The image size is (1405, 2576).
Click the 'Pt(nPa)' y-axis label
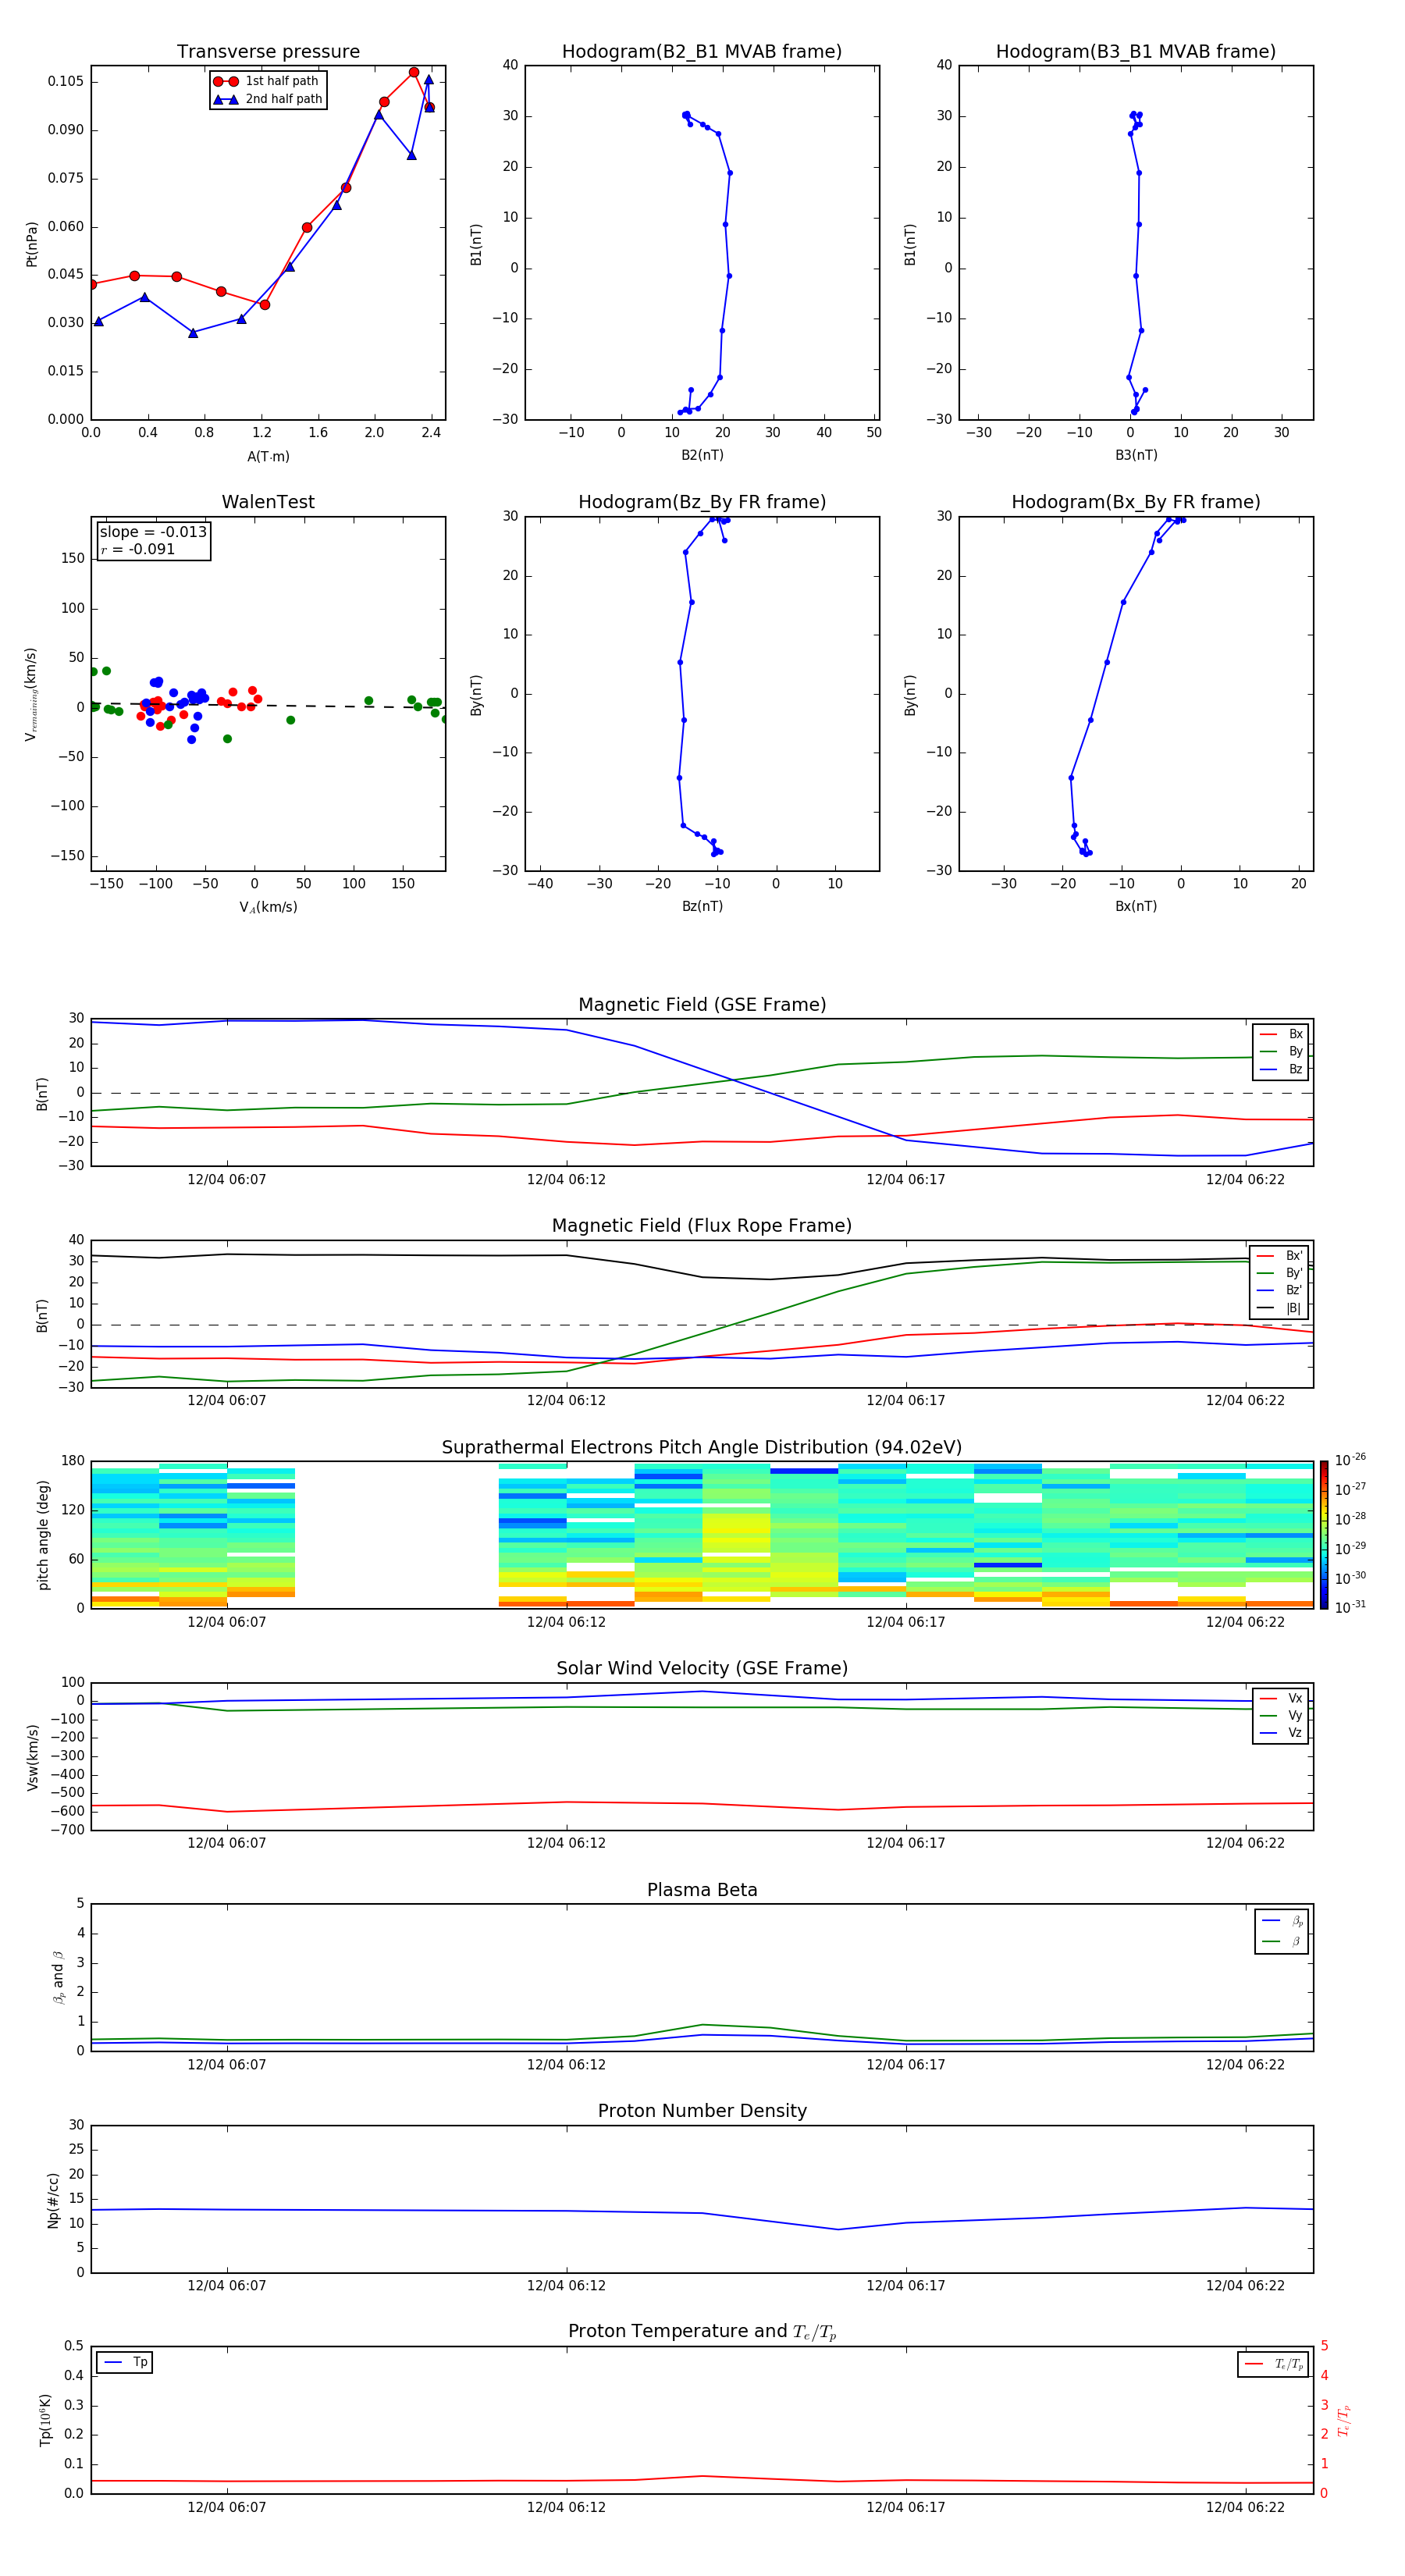point(31,244)
